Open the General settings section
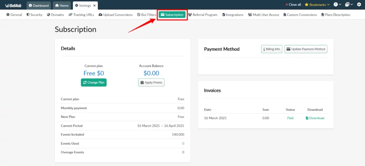 point(14,15)
